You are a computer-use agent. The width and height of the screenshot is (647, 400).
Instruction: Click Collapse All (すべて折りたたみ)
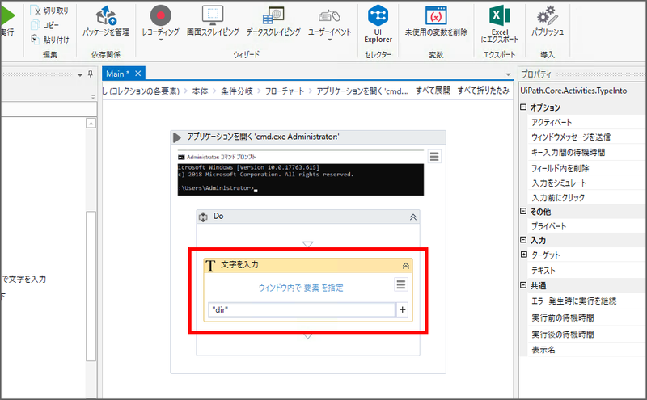coord(483,91)
